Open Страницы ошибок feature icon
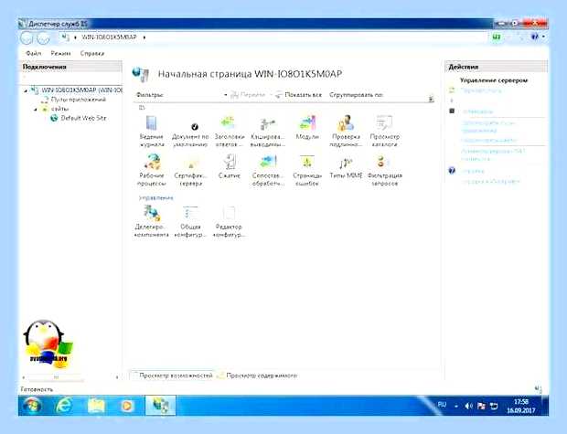This screenshot has height=434, width=567. (307, 169)
